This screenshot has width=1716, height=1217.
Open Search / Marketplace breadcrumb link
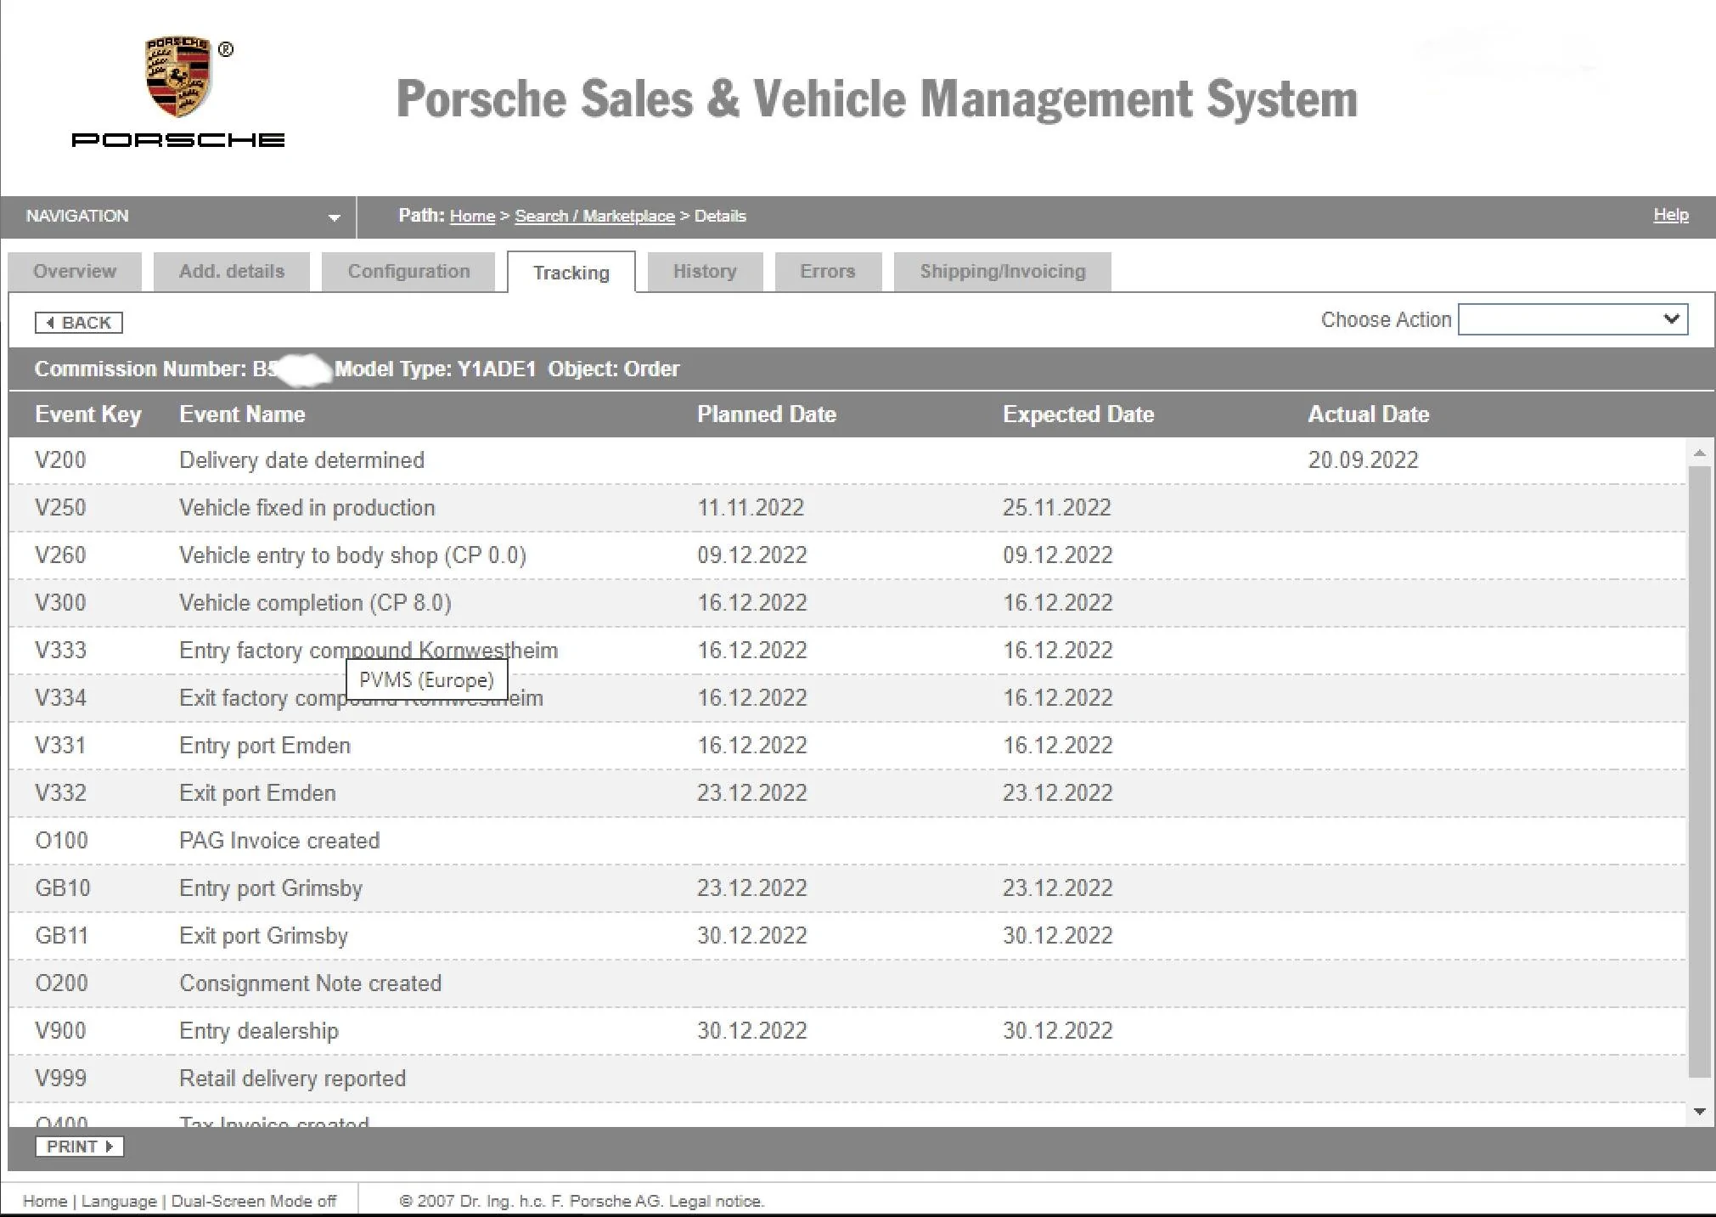point(594,217)
